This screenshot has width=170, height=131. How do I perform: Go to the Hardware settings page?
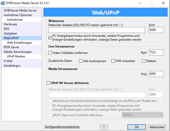tap(22, 24)
